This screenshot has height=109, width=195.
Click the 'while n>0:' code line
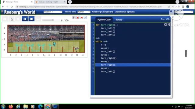102,41
